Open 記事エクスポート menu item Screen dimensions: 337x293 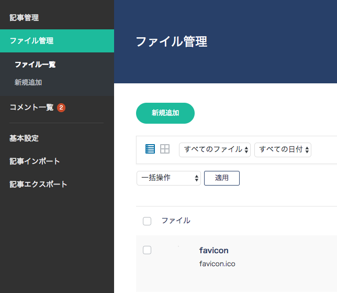pyautogui.click(x=38, y=185)
